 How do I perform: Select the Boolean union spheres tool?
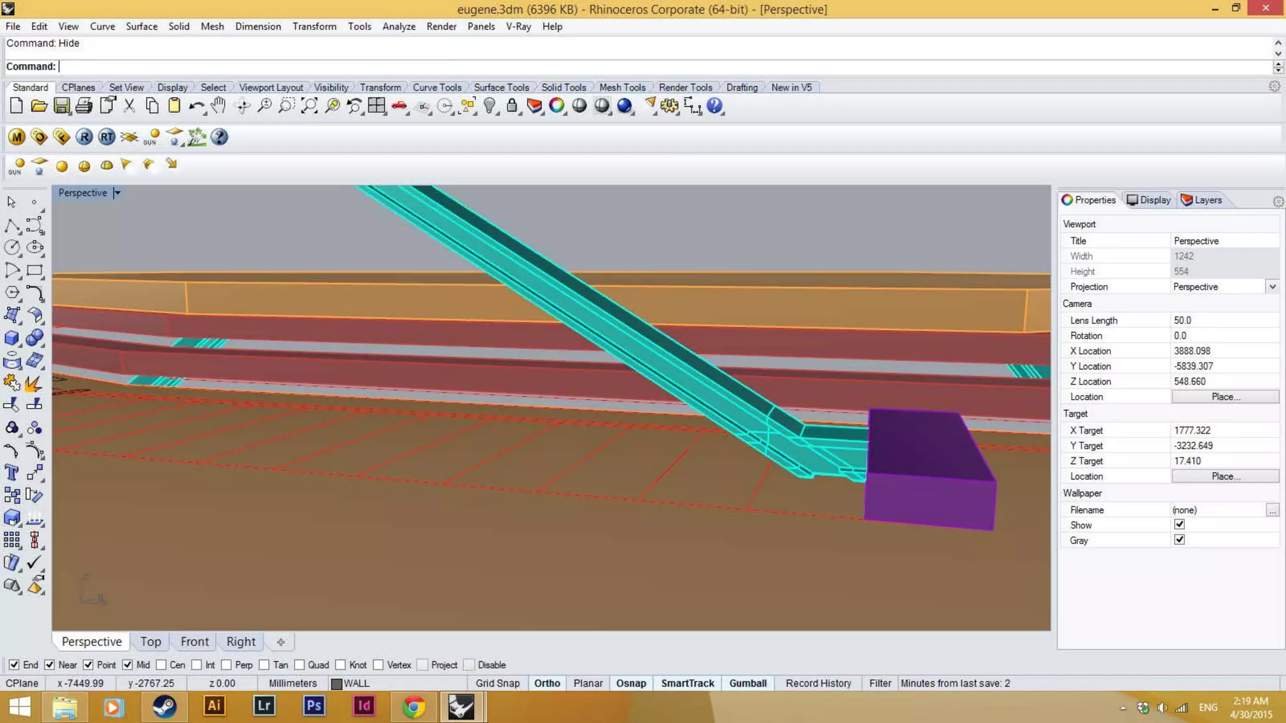[35, 338]
